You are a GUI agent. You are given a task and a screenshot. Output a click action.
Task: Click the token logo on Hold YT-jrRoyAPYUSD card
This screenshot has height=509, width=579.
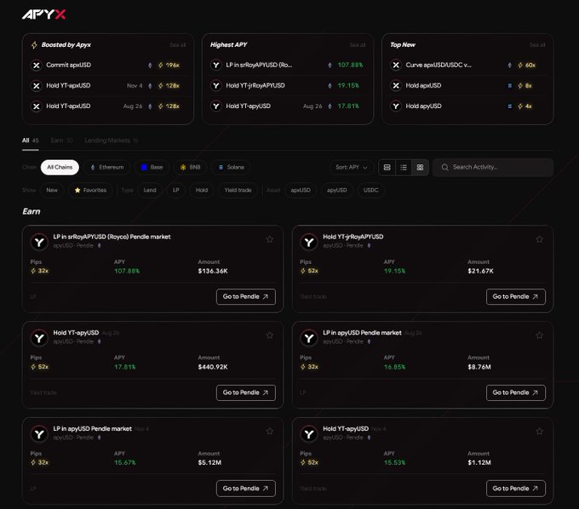click(x=309, y=242)
